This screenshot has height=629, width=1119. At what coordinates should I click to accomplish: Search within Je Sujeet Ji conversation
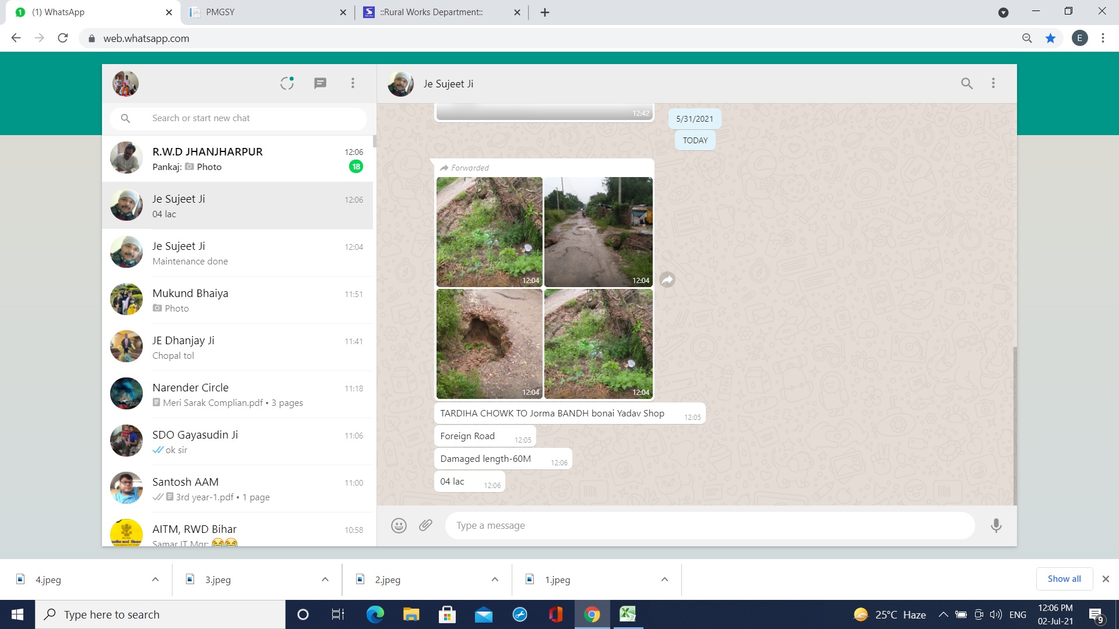(x=966, y=83)
